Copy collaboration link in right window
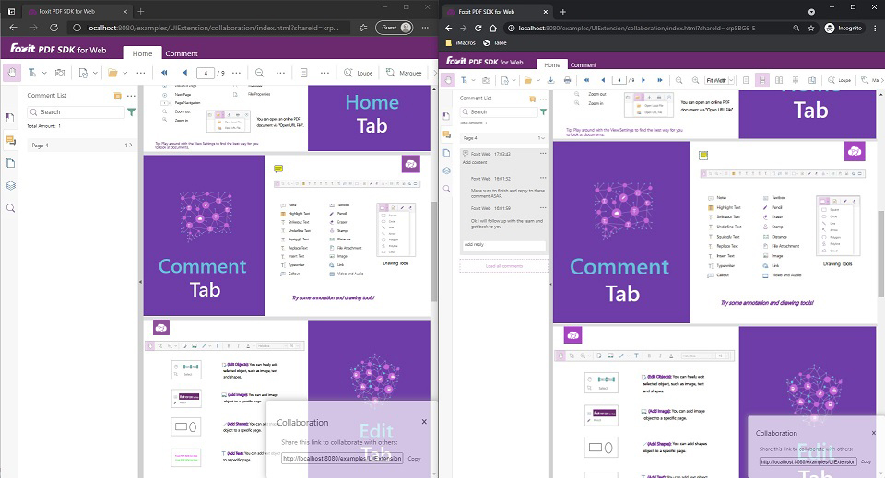Screen dimensions: 885x478 coord(866,461)
